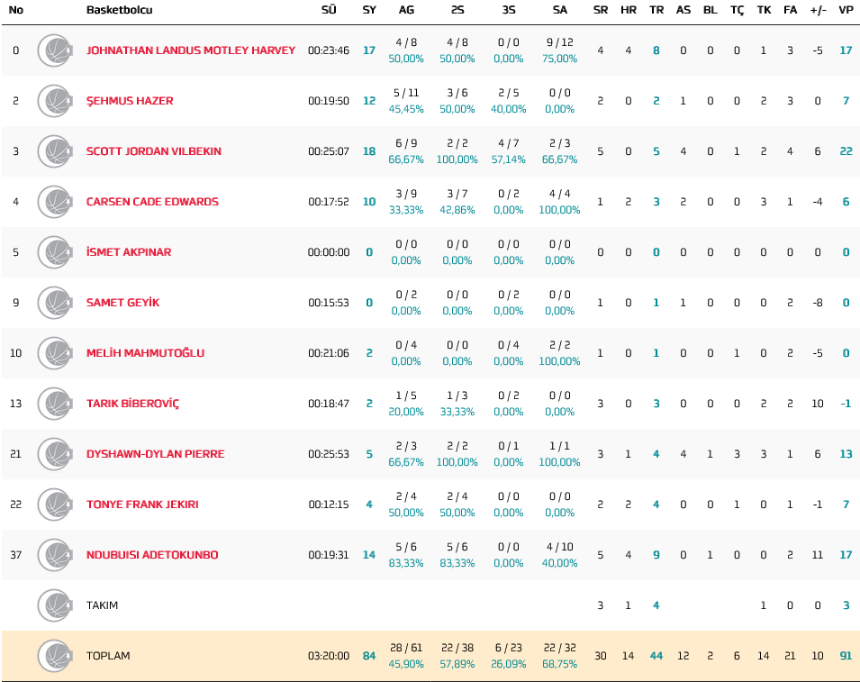Click the VP column header
The image size is (860, 682).
845,10
